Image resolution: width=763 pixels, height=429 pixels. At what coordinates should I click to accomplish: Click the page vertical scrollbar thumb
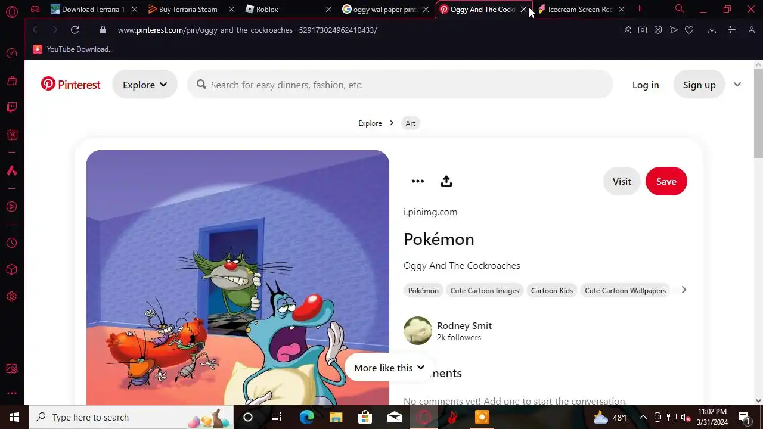pos(758,113)
